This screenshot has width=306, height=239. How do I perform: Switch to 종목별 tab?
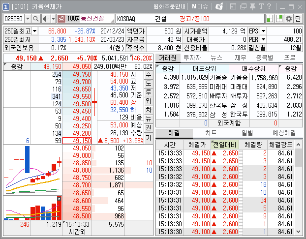click(x=265, y=58)
